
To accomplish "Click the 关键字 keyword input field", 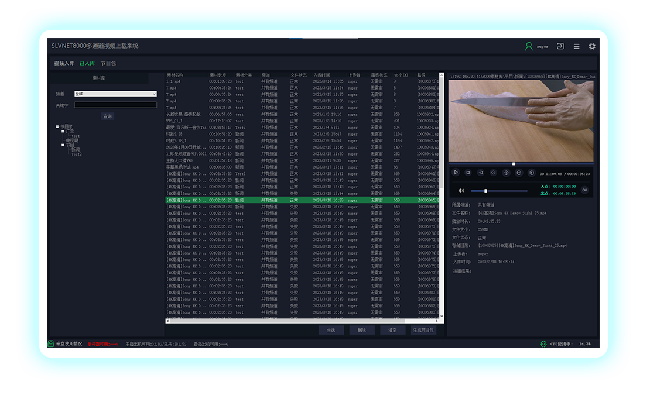I will [x=115, y=105].
